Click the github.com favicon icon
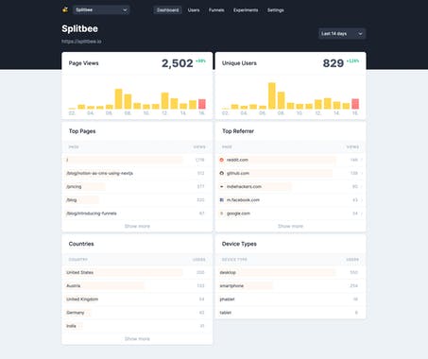Image resolution: width=428 pixels, height=359 pixels. click(221, 173)
